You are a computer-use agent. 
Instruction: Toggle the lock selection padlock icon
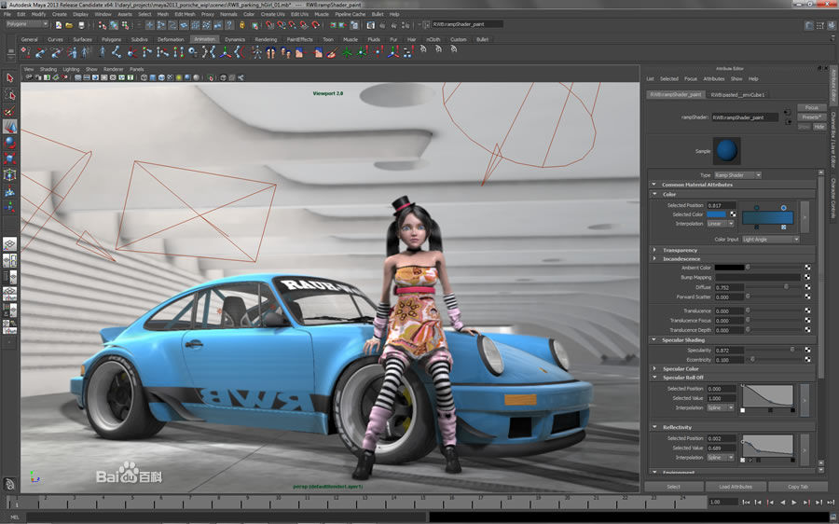[241, 25]
